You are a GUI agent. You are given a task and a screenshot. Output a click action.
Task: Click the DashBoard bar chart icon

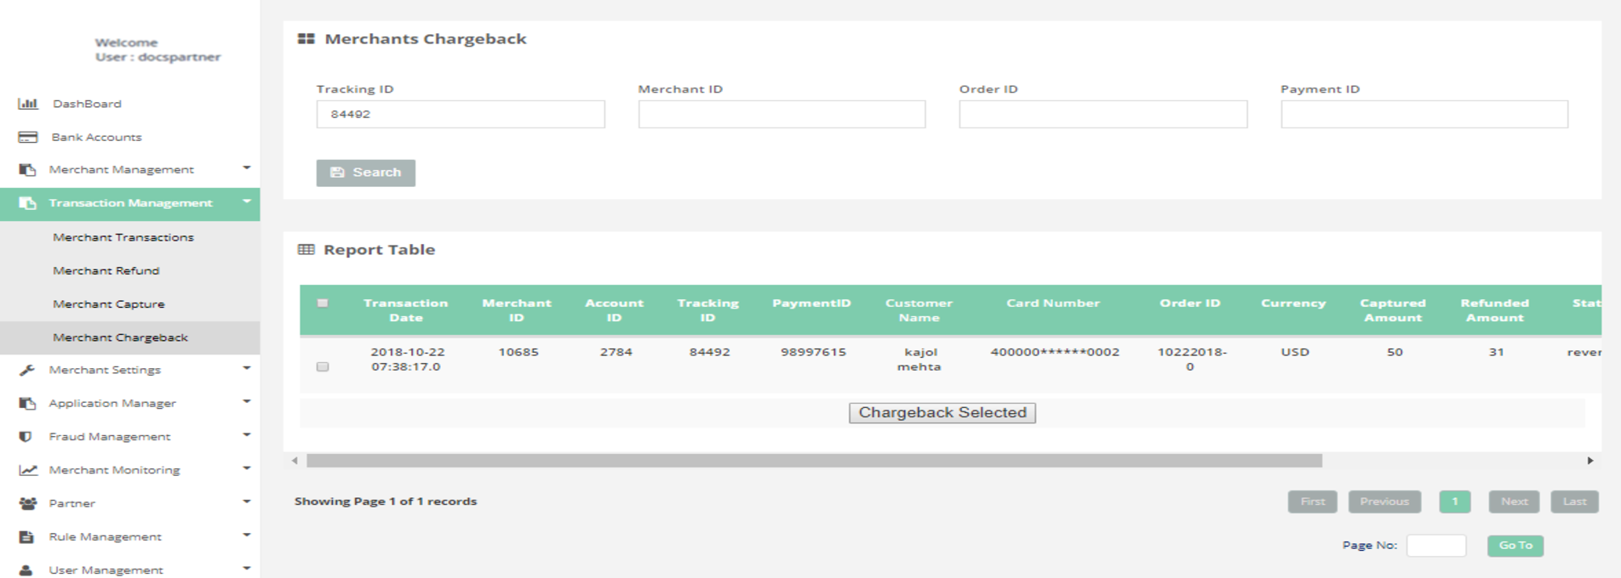28,104
